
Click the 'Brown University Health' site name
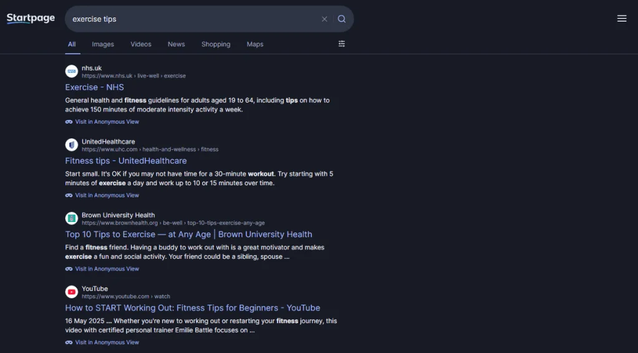pos(118,215)
